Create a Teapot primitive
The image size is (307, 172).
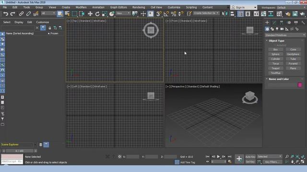[275, 68]
